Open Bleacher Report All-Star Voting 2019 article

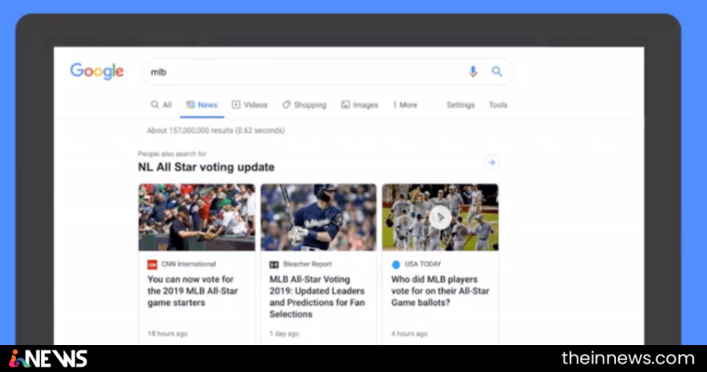317,297
